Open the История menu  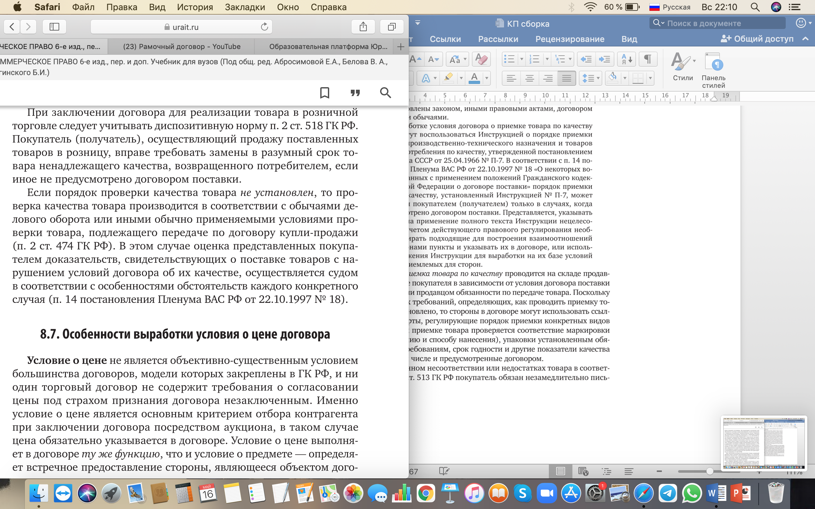[x=195, y=7]
